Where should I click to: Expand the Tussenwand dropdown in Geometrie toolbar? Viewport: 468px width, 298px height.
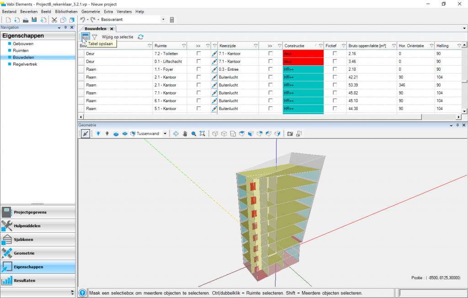165,134
